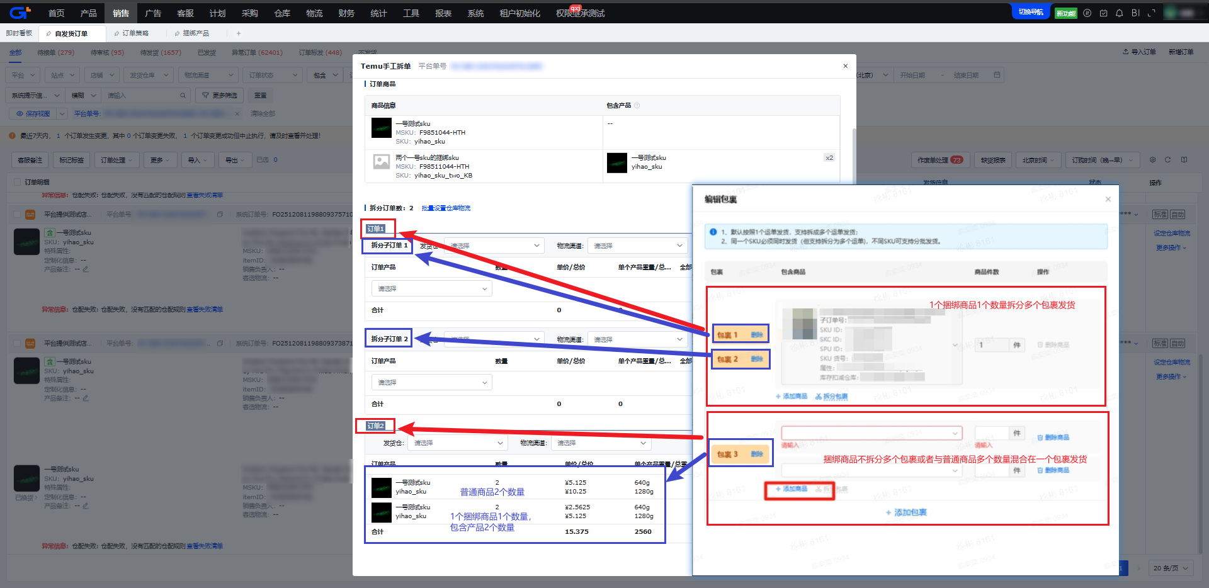
Task: Select the 待发货 (1657) status tab
Action: 161,53
